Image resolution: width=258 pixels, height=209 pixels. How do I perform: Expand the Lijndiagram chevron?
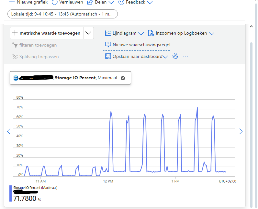(141, 33)
